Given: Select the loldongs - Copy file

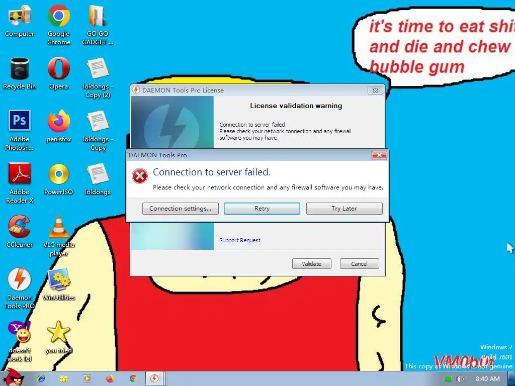Looking at the screenshot, I should [98, 130].
